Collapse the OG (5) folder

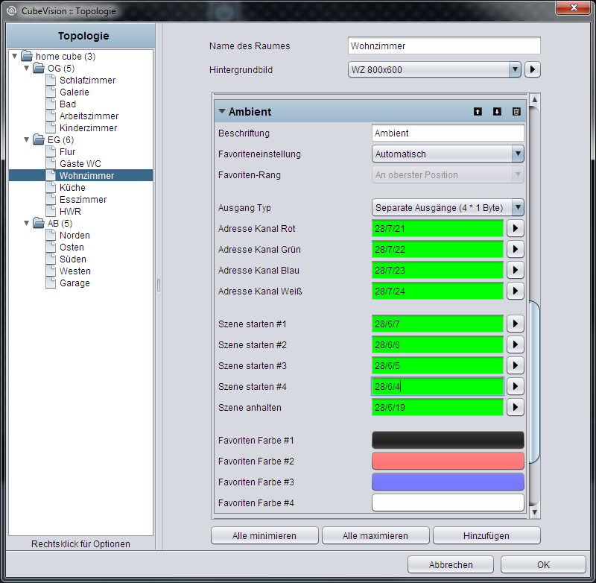26,69
